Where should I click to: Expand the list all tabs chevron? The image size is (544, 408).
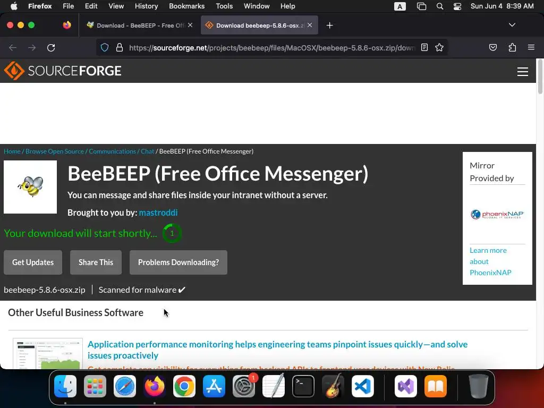coord(512,25)
